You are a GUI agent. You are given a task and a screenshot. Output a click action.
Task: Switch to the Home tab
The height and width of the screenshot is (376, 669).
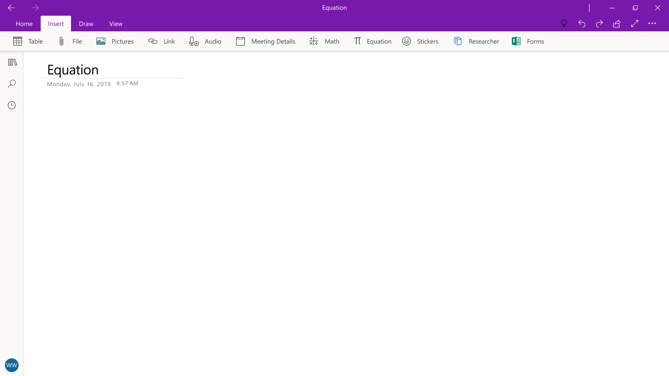coord(24,23)
